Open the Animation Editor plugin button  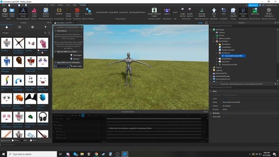[243, 12]
